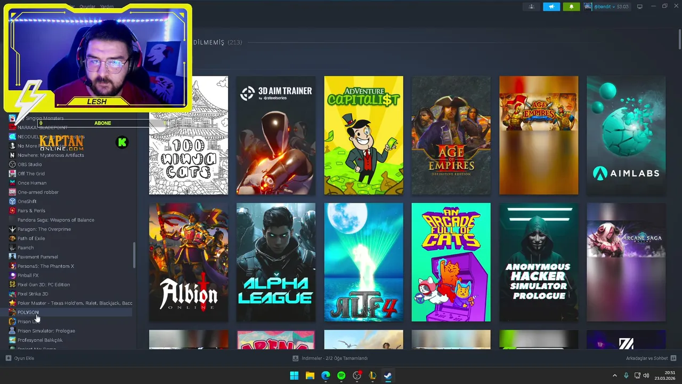Select Pixel Gun 3D: PC Edition
The height and width of the screenshot is (384, 682).
click(44, 284)
